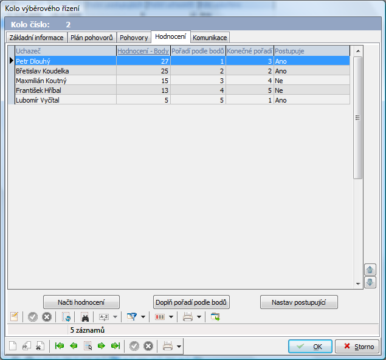Open the A-Z sort dropdown arrow
Screen dimensions: 386x360
115,317
